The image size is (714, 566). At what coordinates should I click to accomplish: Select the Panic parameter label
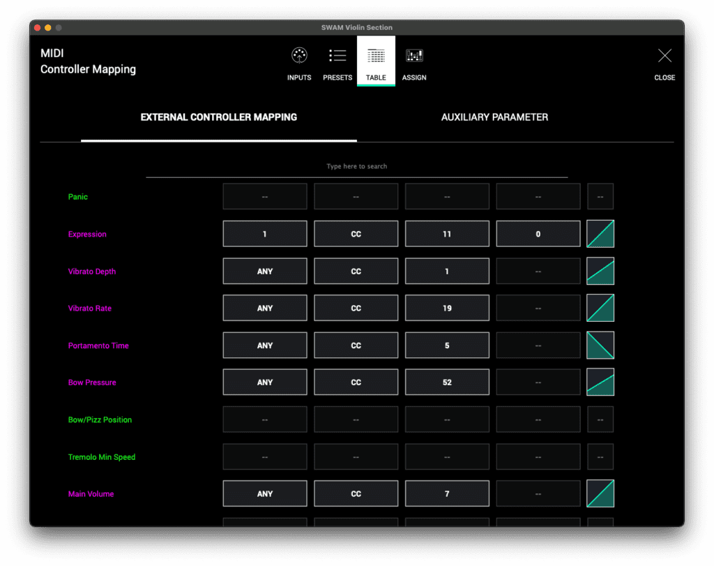(77, 197)
